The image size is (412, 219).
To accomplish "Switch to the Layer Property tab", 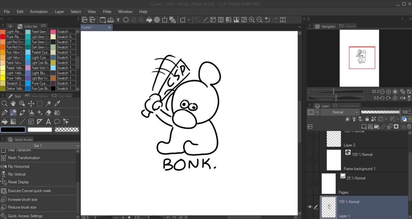I will [346, 106].
